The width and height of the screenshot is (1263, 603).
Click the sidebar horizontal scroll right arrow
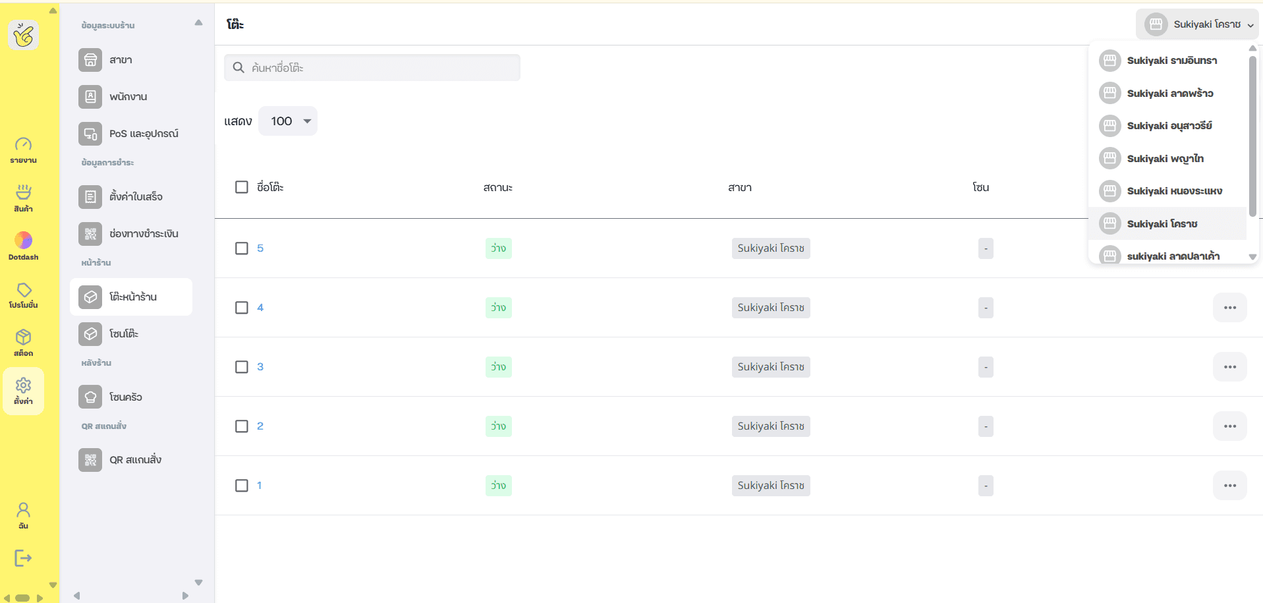click(185, 596)
